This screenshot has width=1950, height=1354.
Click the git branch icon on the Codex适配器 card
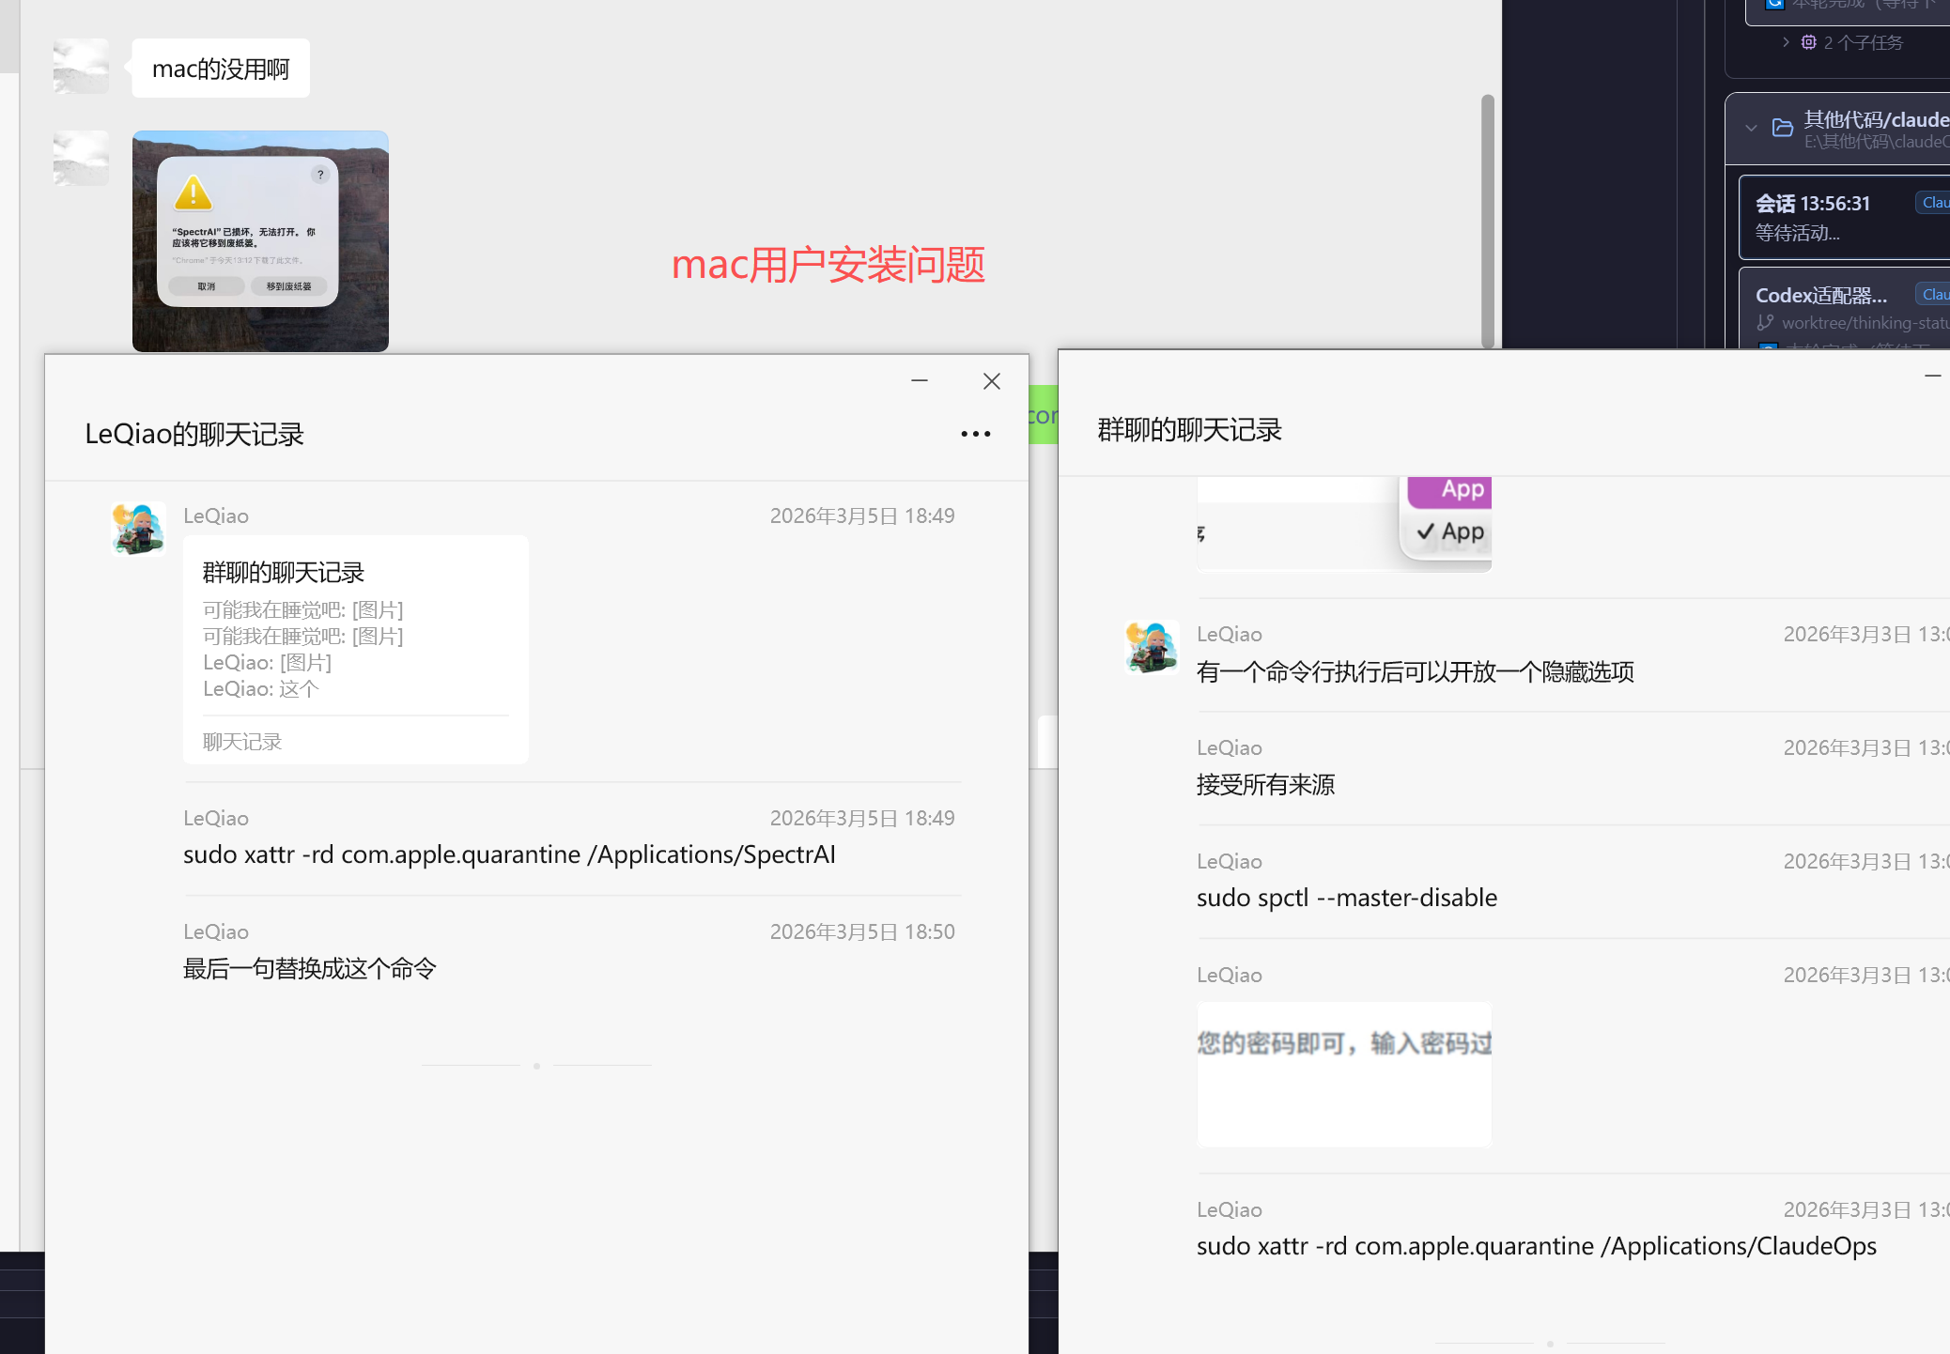[x=1767, y=322]
